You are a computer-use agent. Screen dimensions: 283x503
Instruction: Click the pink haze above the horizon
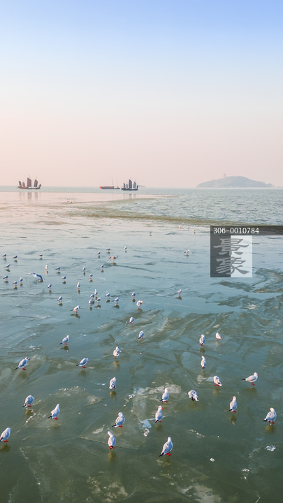pyautogui.click(x=141, y=154)
